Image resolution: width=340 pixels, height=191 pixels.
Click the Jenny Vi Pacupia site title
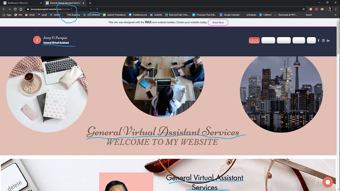click(x=55, y=38)
